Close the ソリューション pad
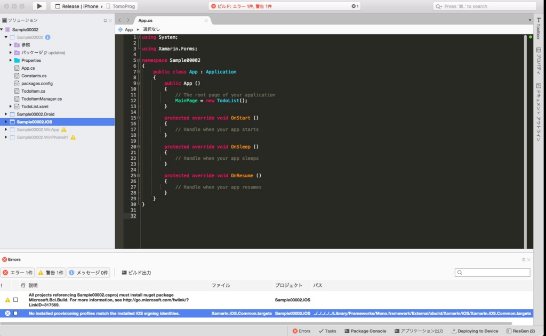Viewport: 546px width, 336px height. (110, 21)
